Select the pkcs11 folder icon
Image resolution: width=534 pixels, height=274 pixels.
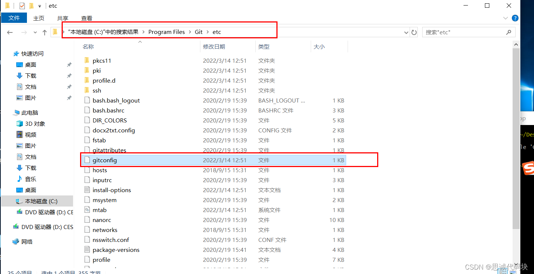coord(87,60)
